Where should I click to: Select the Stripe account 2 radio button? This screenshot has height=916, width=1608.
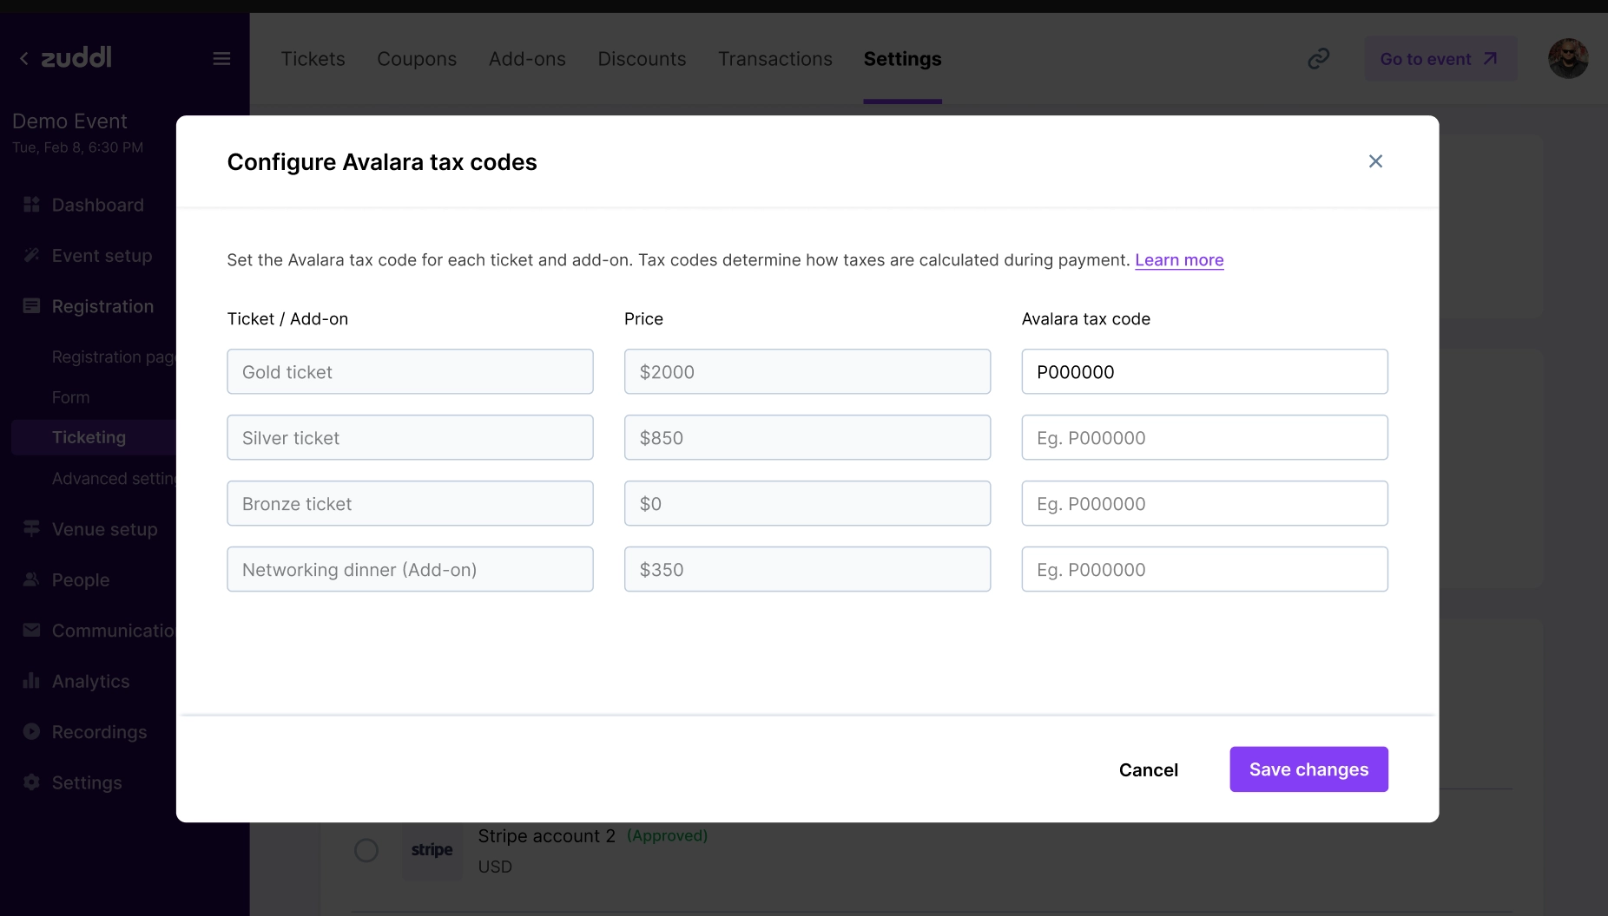click(366, 850)
